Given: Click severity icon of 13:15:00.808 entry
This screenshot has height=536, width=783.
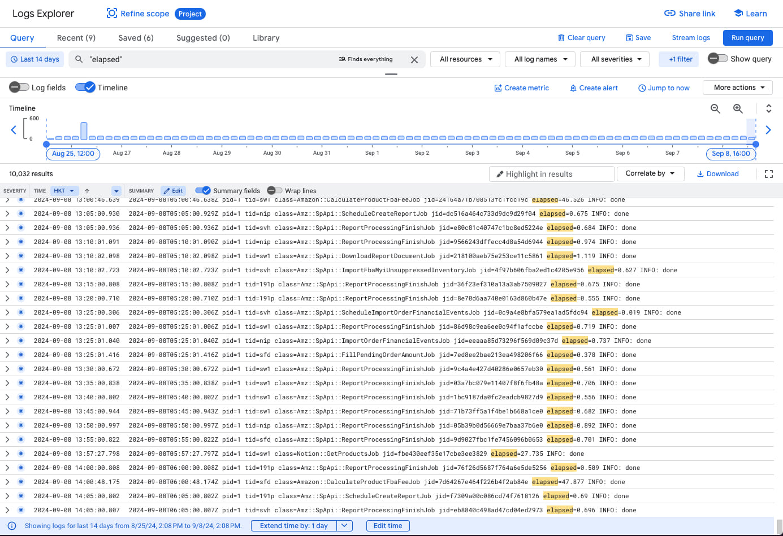Looking at the screenshot, I should click(x=21, y=284).
